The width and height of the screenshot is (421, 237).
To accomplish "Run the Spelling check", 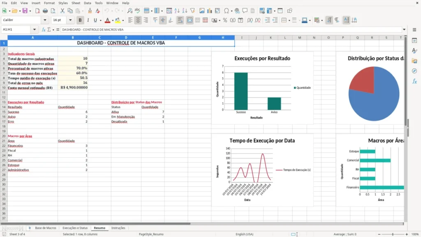I will (137, 11).
